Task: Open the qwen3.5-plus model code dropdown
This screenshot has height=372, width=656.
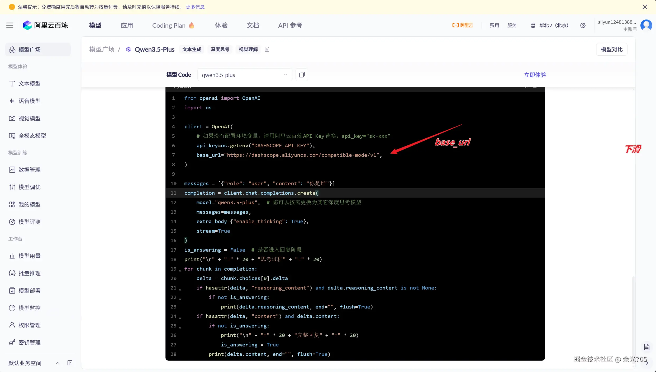Action: pos(244,75)
